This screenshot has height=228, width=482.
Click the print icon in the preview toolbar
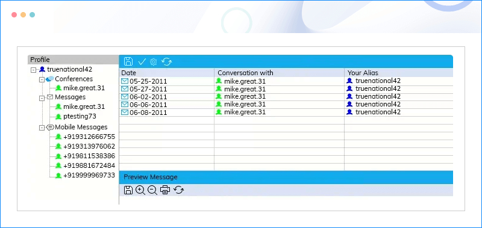tap(165, 190)
